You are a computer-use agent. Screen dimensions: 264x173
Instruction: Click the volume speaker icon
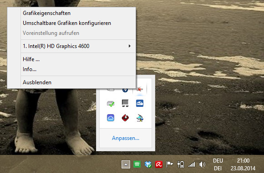[202, 164]
